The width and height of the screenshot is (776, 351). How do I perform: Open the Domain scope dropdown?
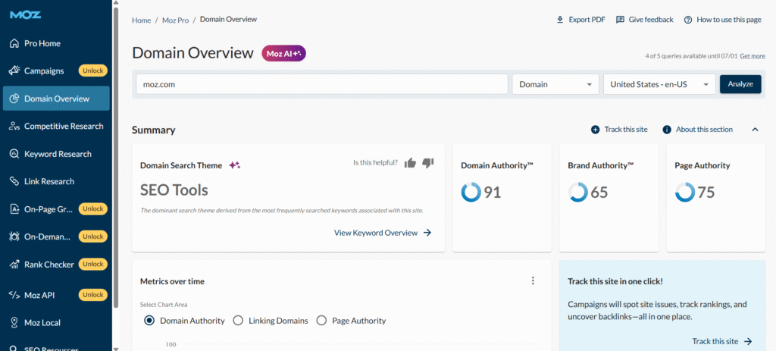click(x=555, y=84)
